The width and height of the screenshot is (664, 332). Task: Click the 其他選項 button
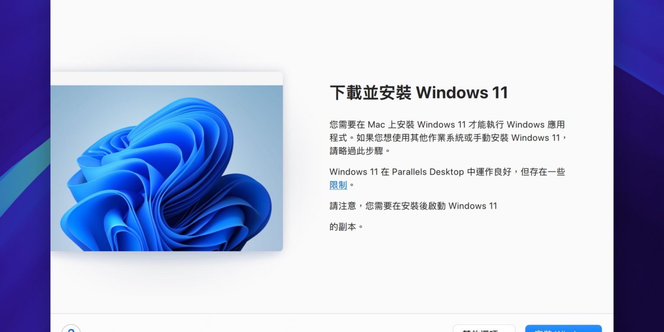484,329
